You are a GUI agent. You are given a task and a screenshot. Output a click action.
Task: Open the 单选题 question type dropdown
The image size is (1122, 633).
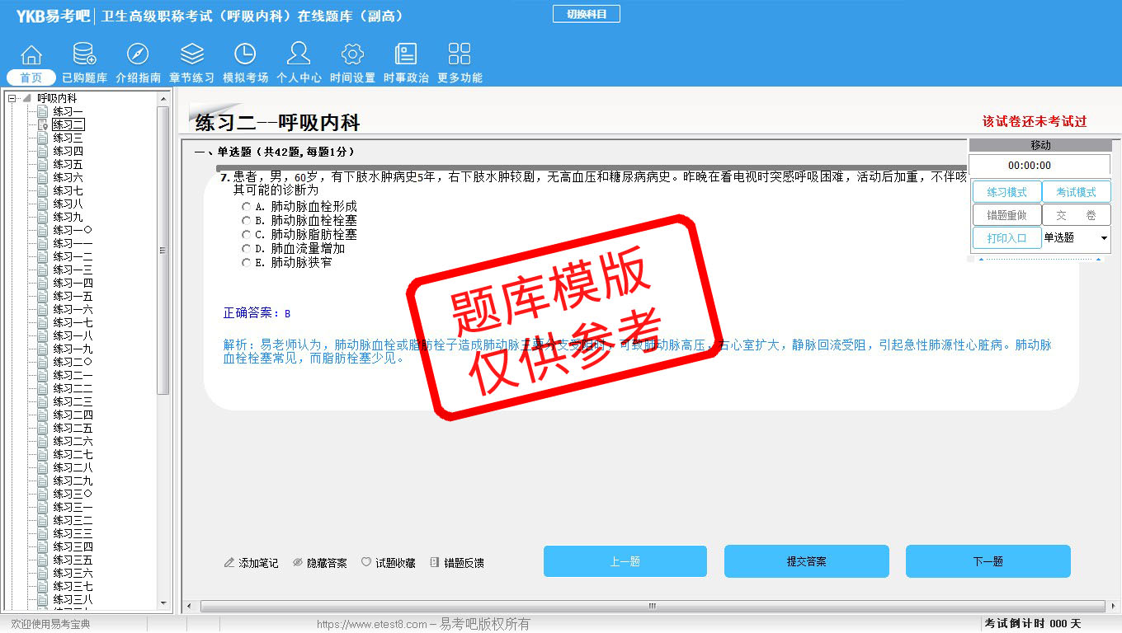tap(1104, 238)
